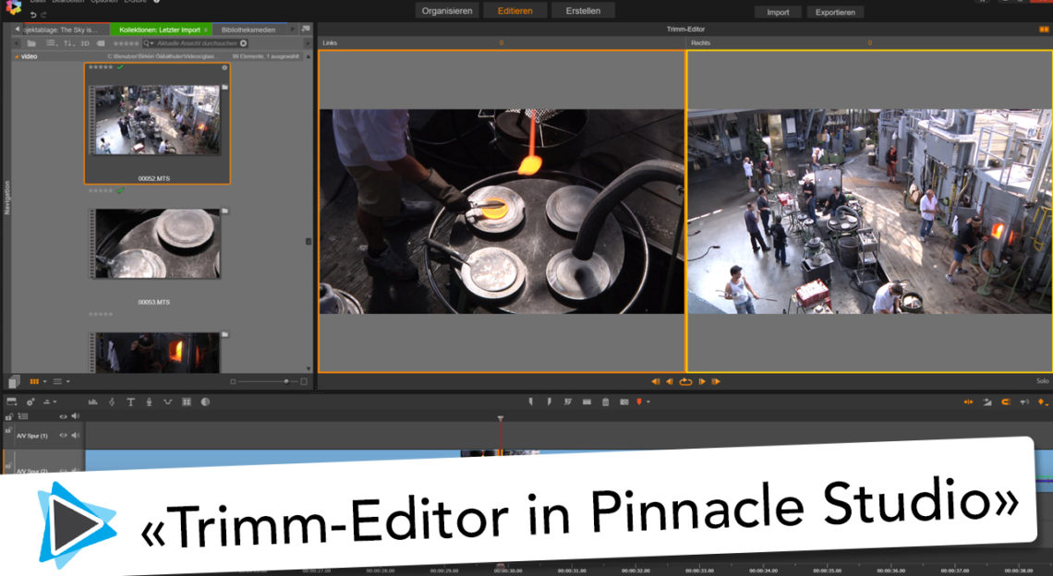Add a marker using the orange marker icon
The image size is (1053, 576).
tap(639, 402)
